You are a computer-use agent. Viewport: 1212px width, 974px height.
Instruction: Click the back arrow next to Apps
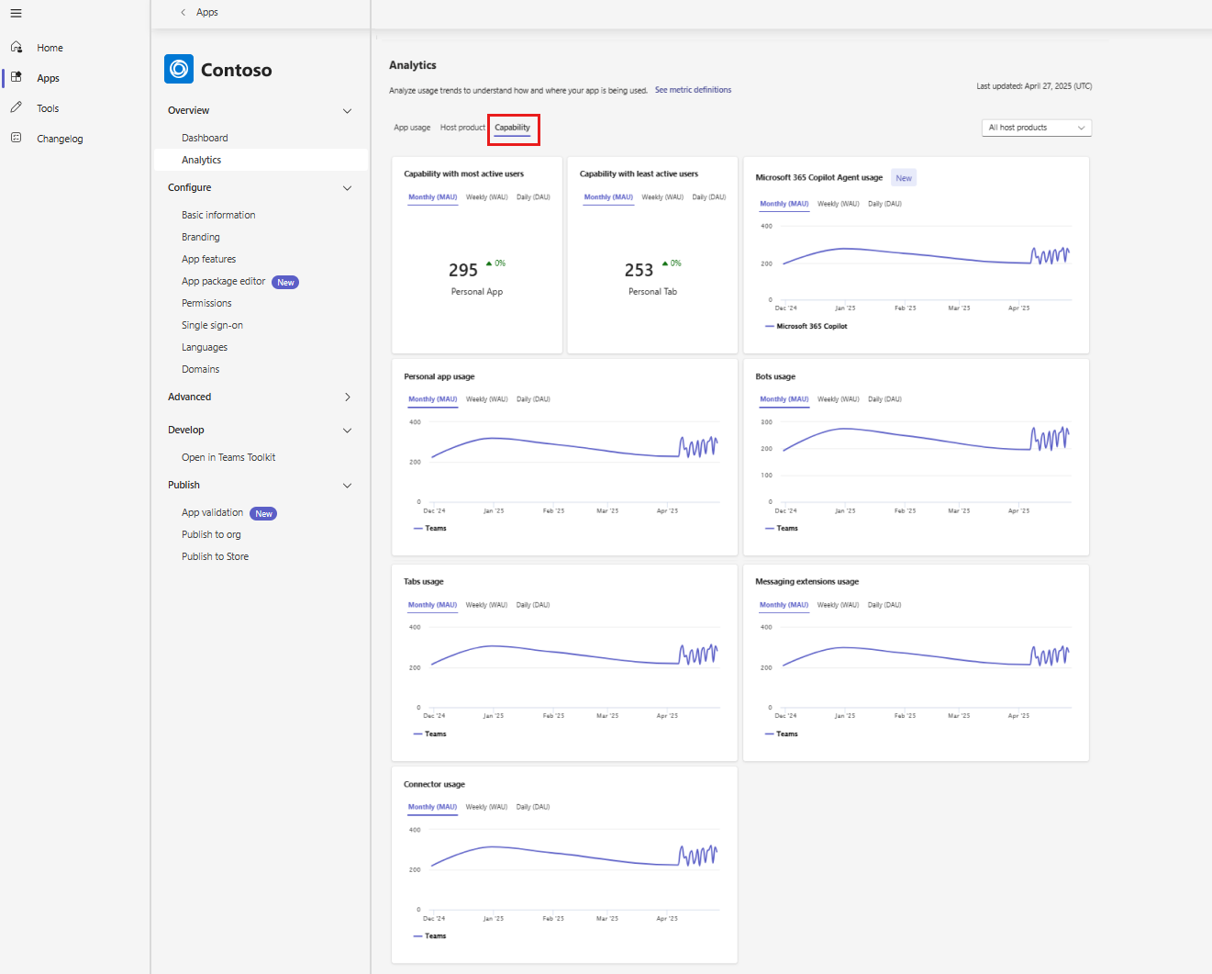click(183, 12)
